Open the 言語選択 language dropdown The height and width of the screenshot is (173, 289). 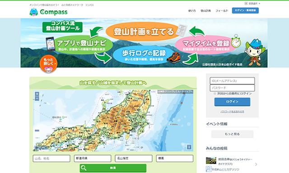pos(252,4)
